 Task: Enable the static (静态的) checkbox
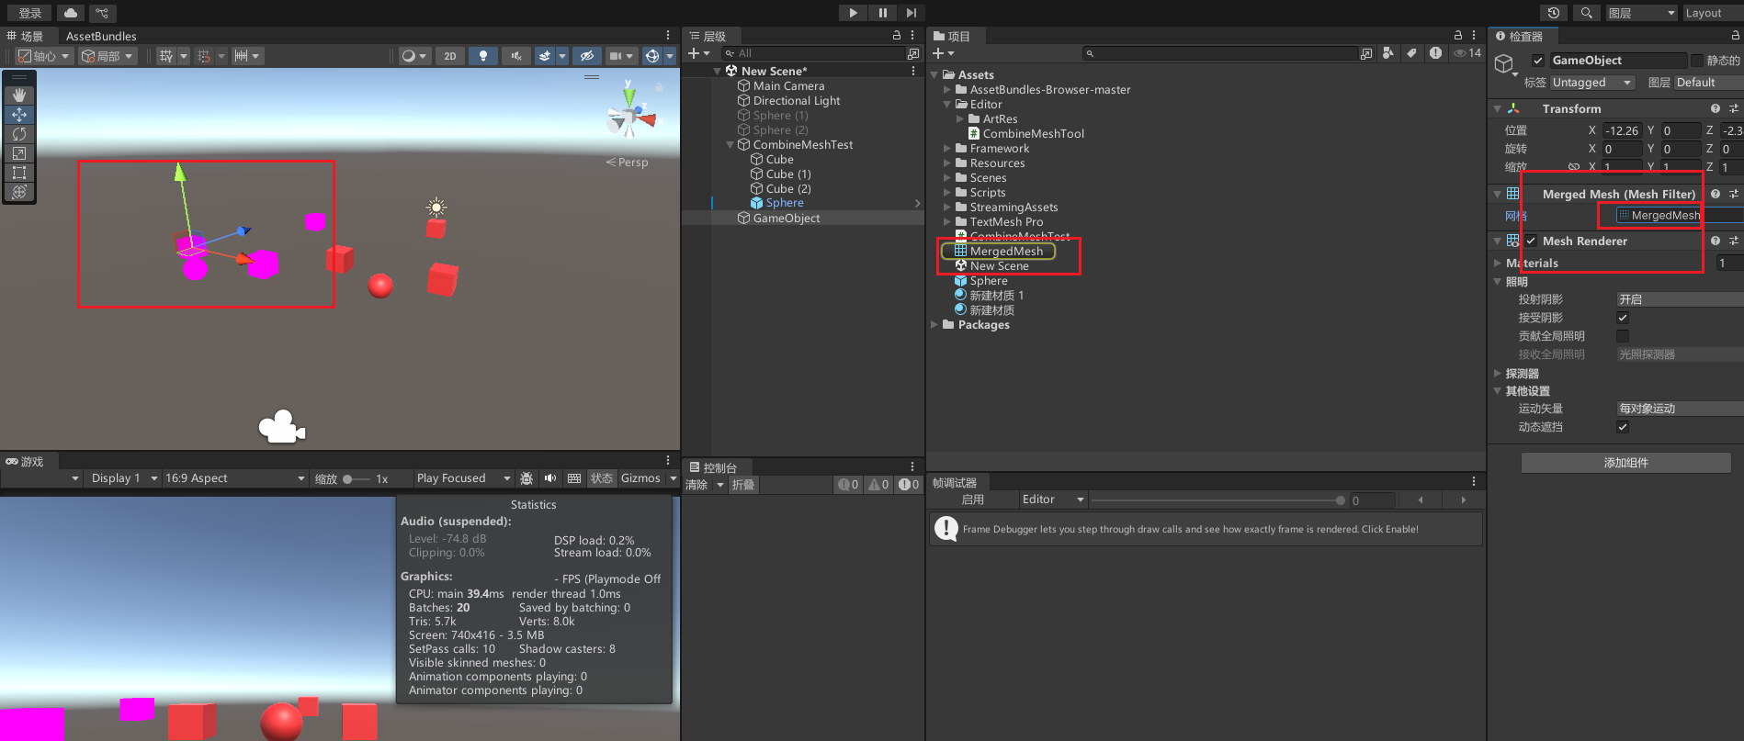coord(1697,61)
